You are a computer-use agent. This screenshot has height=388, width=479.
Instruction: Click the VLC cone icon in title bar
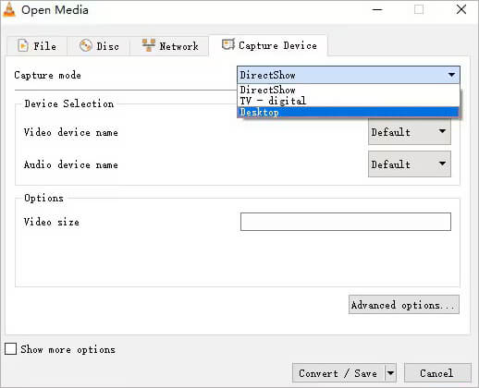pyautogui.click(x=9, y=9)
